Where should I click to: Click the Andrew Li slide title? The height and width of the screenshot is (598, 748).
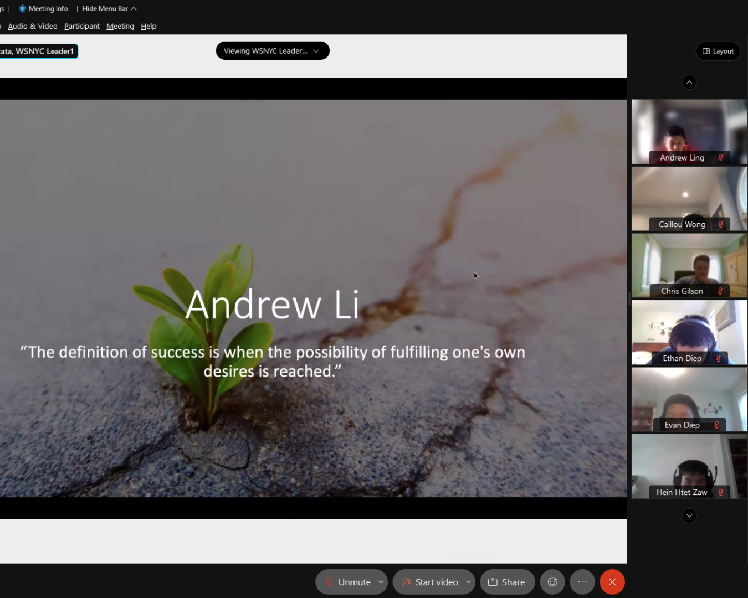[272, 305]
